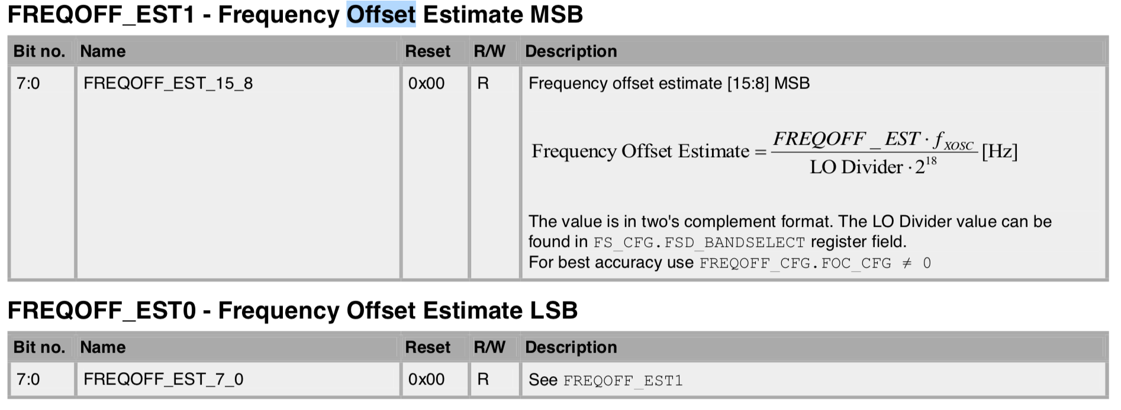The width and height of the screenshot is (1121, 410).
Task: Click the R access cell in FREQOFF_EST0 table
Action: (x=483, y=379)
